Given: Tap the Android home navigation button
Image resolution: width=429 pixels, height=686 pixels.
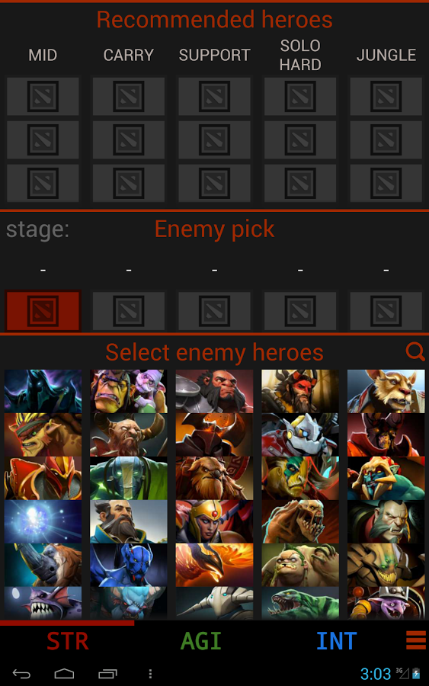Looking at the screenshot, I should coord(64,674).
